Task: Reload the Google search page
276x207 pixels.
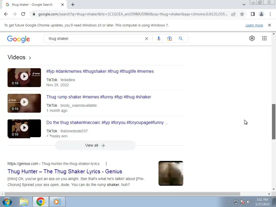Action: point(23,14)
